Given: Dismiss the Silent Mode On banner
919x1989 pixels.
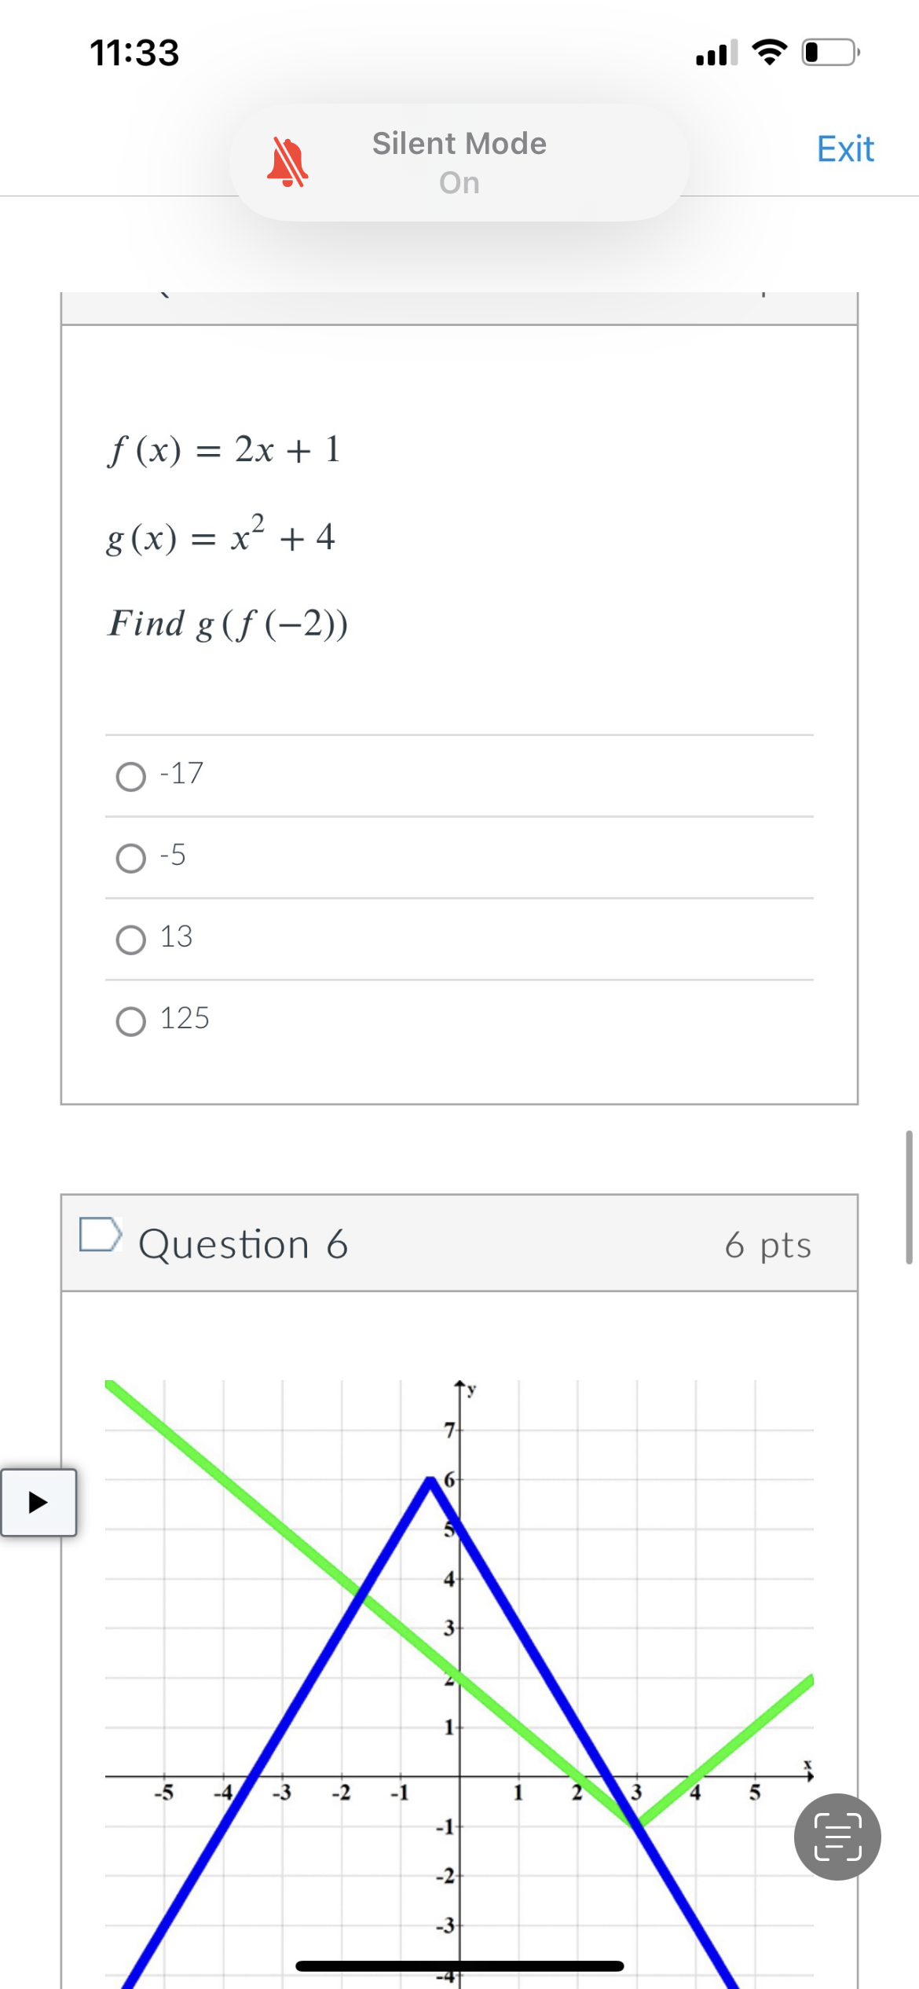Looking at the screenshot, I should pyautogui.click(x=458, y=162).
